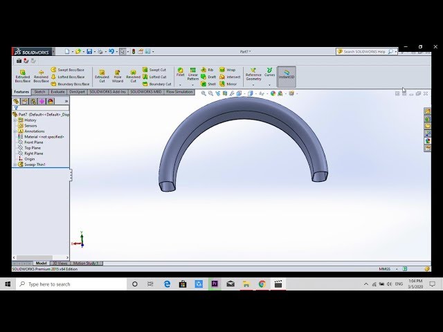Click the Edit Appearance color ball icon

(273, 93)
